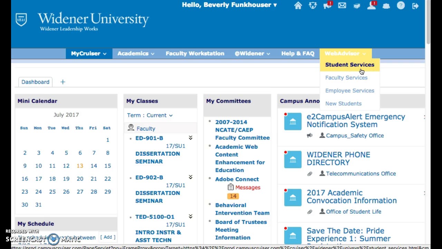Click person icon beside Telecommunications Office
The height and width of the screenshot is (249, 442).
click(322, 173)
